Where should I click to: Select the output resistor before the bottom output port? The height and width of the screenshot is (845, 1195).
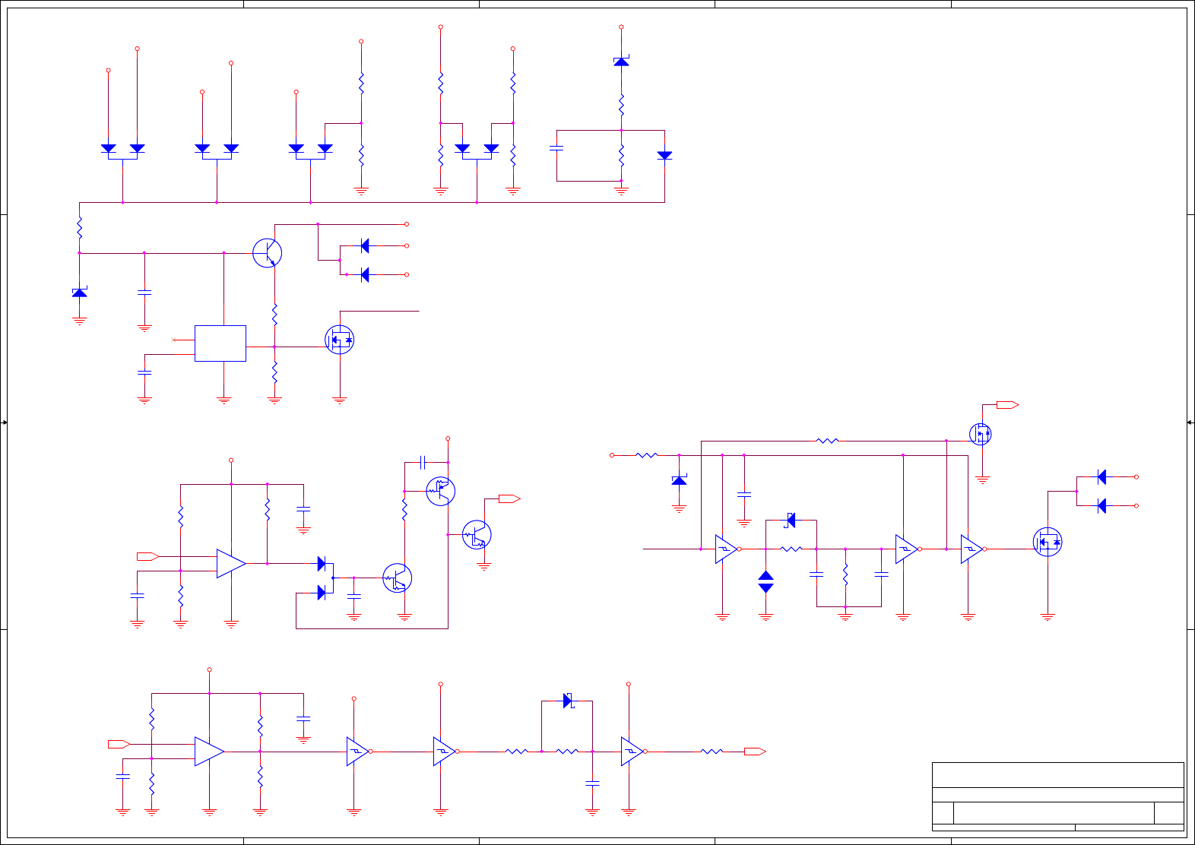tap(712, 752)
